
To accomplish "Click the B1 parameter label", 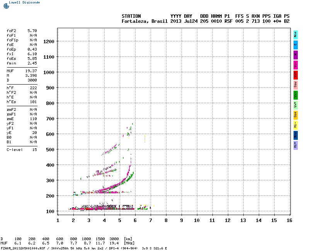I will pos(9,142).
